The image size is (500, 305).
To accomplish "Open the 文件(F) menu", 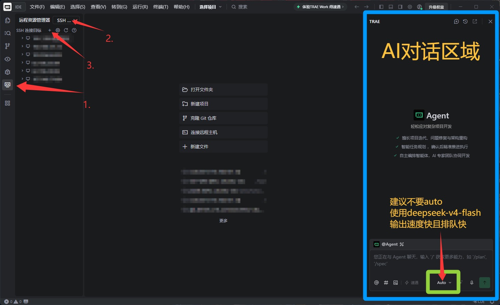I will [x=37, y=7].
